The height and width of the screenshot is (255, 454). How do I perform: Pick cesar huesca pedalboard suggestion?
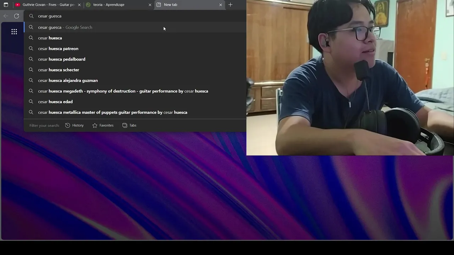click(135, 59)
